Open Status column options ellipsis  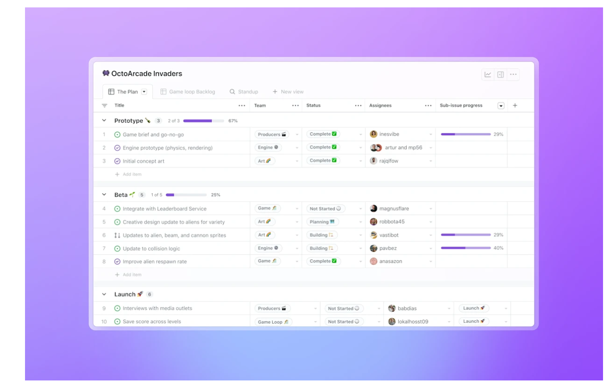(358, 106)
